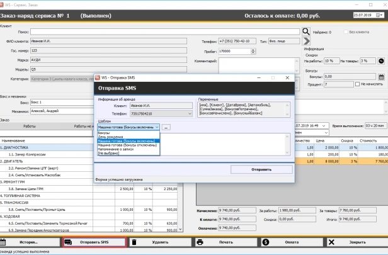The width and height of the screenshot is (388, 255).
Task: Click the arrow icon beside the phone field
Action: click(306, 41)
